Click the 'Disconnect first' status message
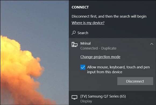This screenshot has width=156, height=105. (x=109, y=16)
